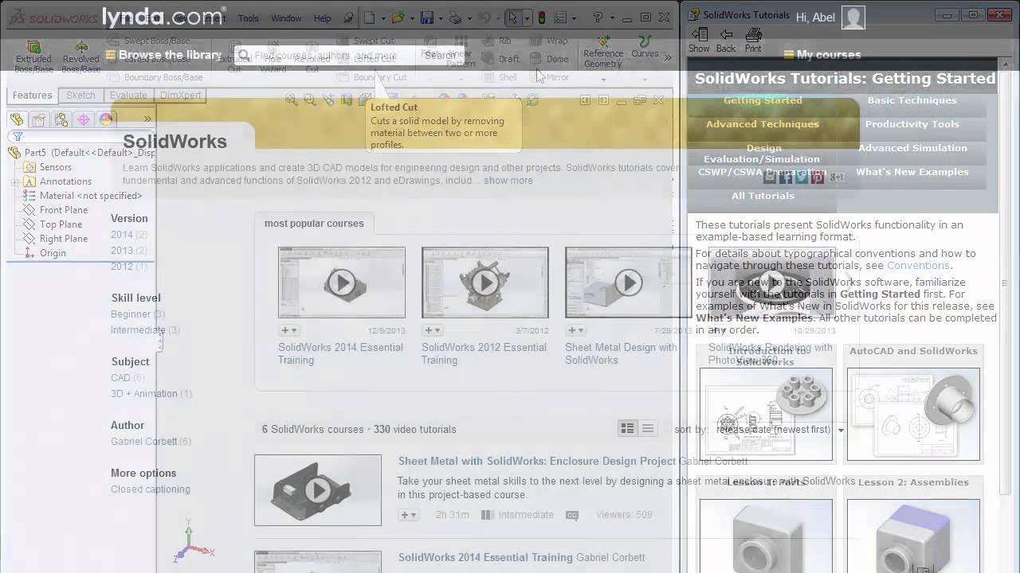Select the Wrap feature tool
Image resolution: width=1020 pixels, height=573 pixels.
tap(549, 41)
